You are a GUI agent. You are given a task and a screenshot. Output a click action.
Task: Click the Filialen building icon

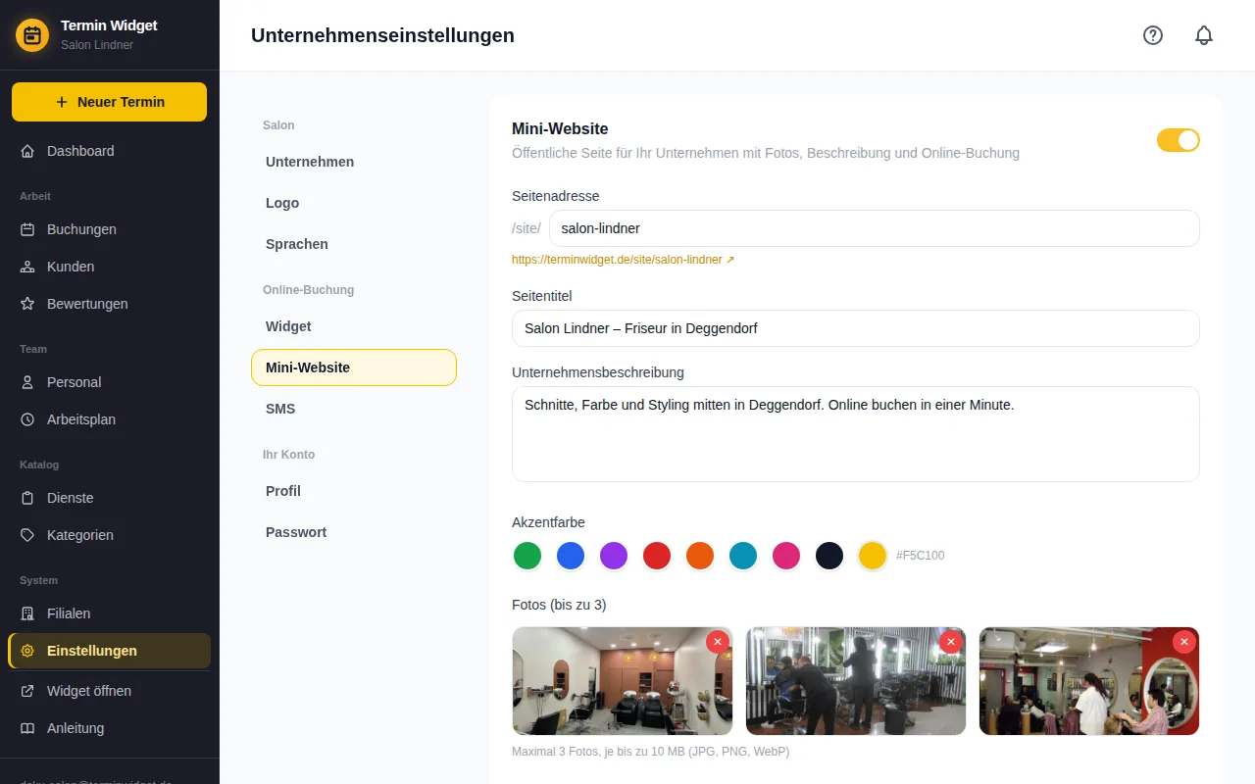(27, 613)
